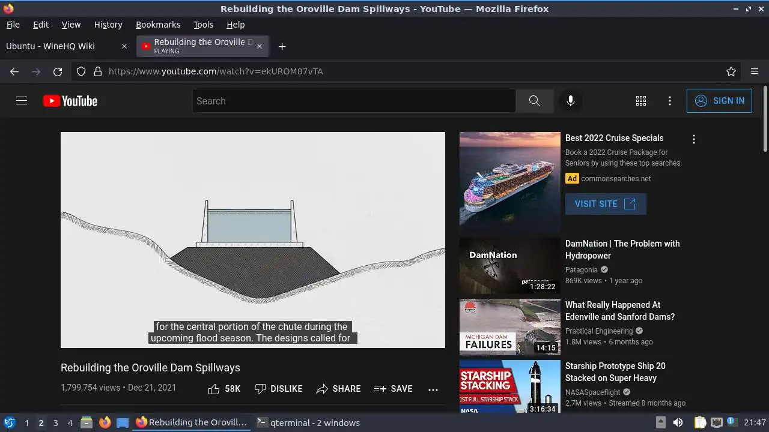This screenshot has height=432, width=769.
Task: Open the Best 2022 Cruise Specials options menu
Action: tap(694, 139)
